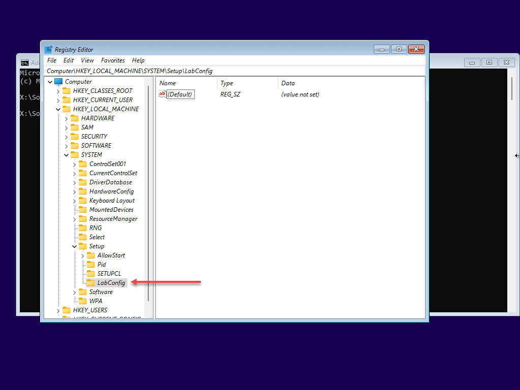This screenshot has width=520, height=390.
Task: Select the ab REG_SZ icon beside (Default)
Action: (x=162, y=94)
